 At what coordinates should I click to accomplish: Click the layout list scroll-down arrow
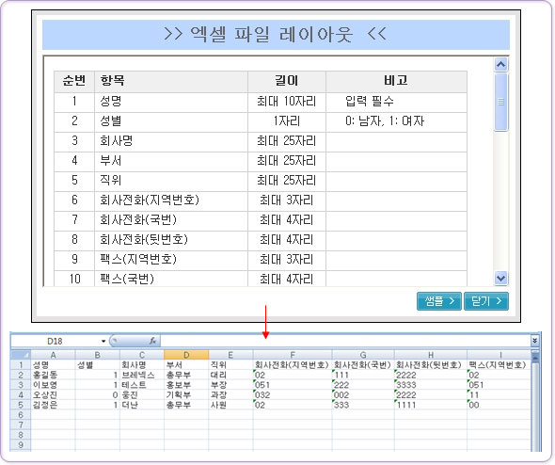(x=500, y=278)
